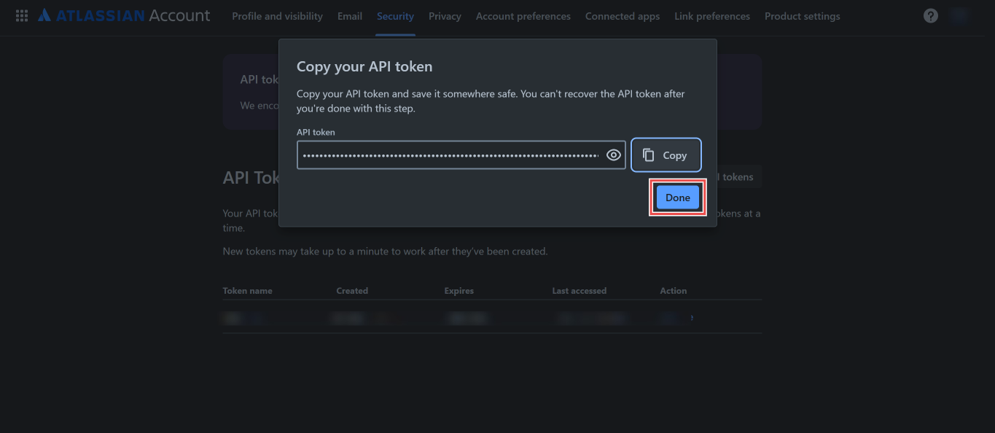Reveal the hidden API token with the eye toggle

[x=612, y=154]
